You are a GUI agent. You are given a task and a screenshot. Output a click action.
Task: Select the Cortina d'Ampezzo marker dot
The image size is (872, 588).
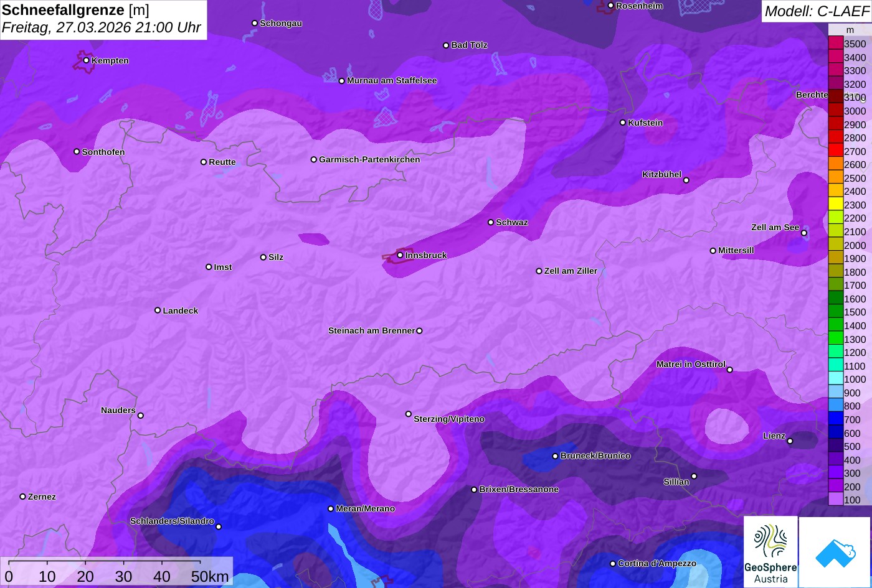tap(613, 564)
